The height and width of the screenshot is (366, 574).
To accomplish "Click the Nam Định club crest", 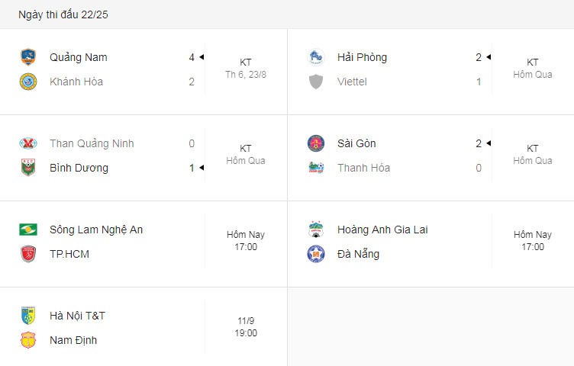I will [28, 340].
